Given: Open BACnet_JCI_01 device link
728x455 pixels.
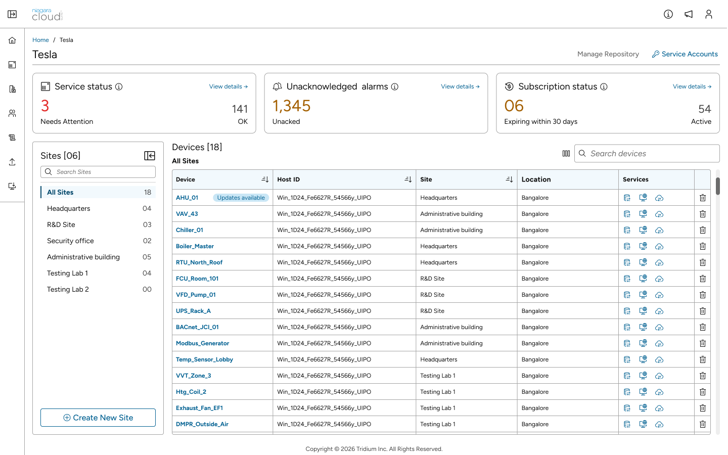Looking at the screenshot, I should (197, 327).
